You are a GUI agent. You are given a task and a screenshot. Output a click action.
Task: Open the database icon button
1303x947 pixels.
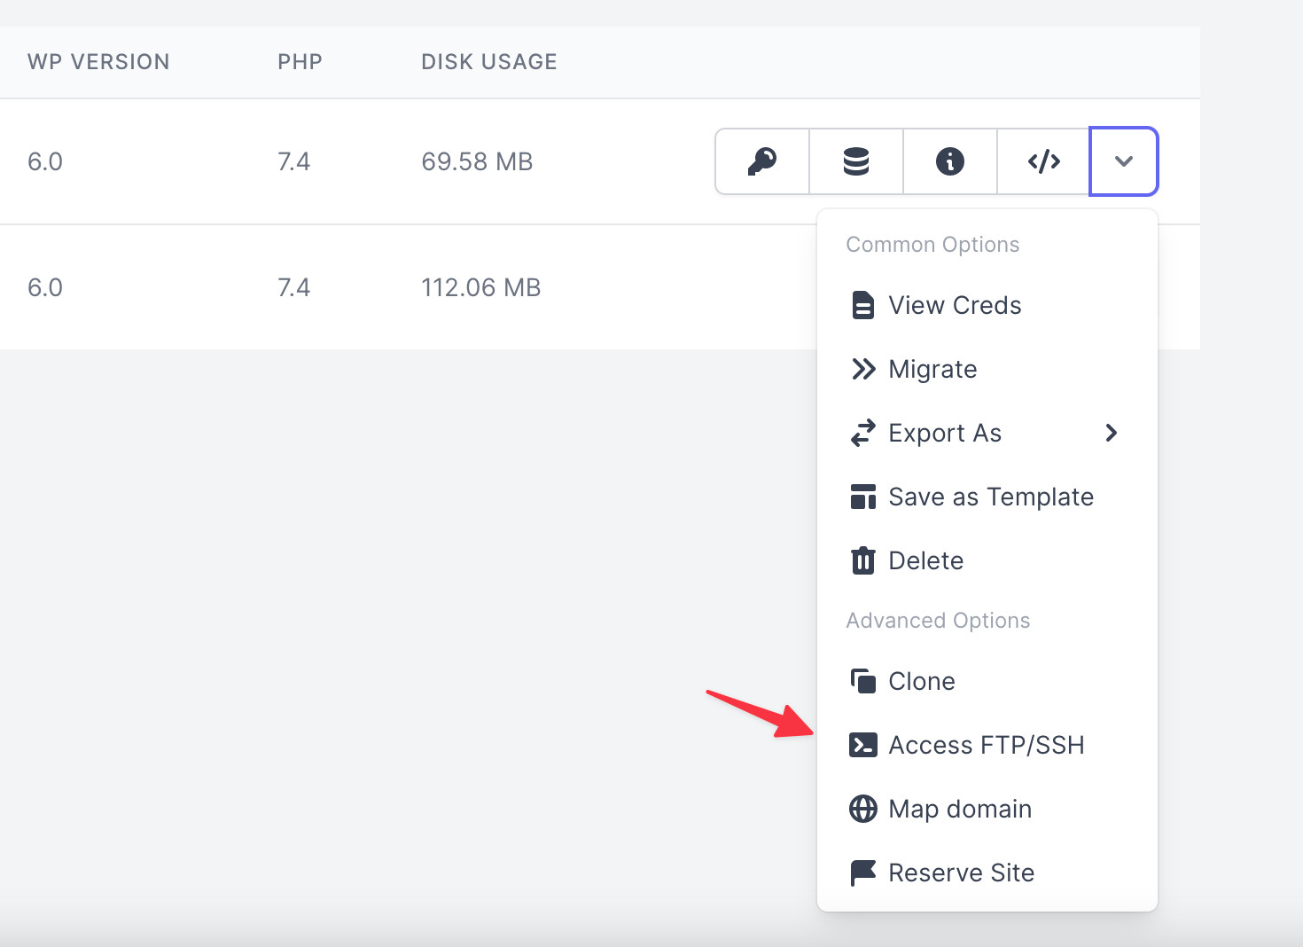[856, 161]
